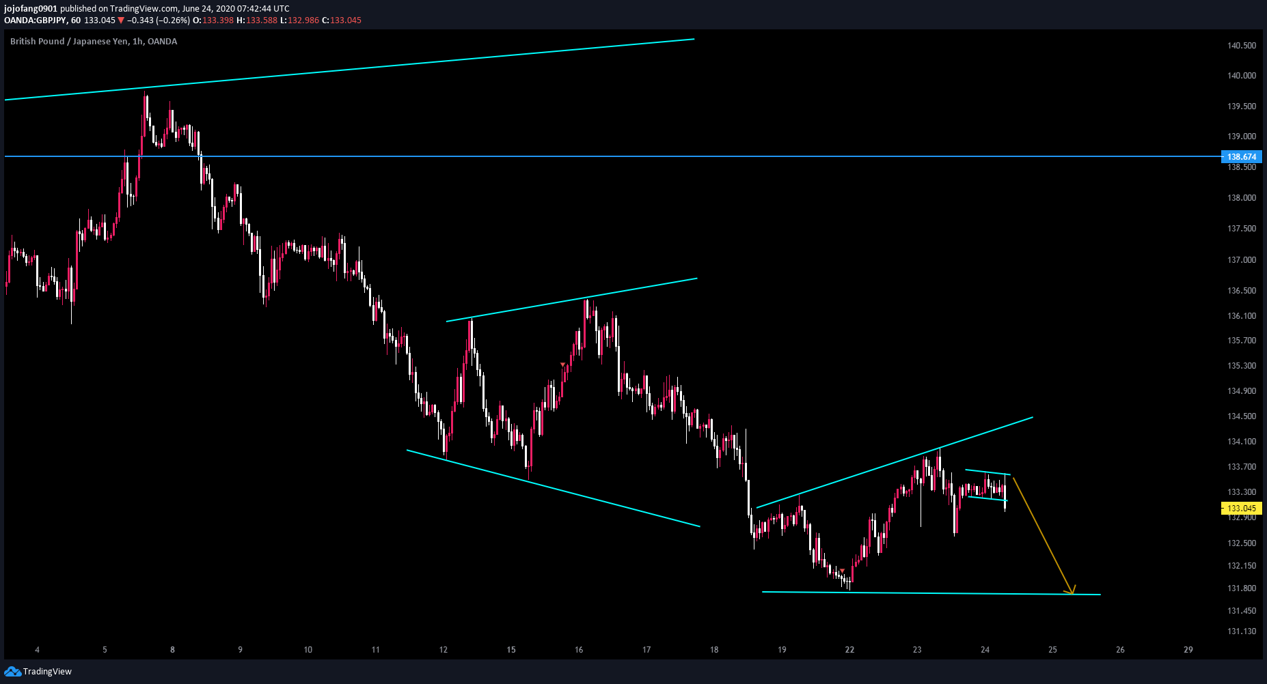Screen dimensions: 1267x684
Task: Select the blue horizontal line at 138.674
Action: (612, 157)
